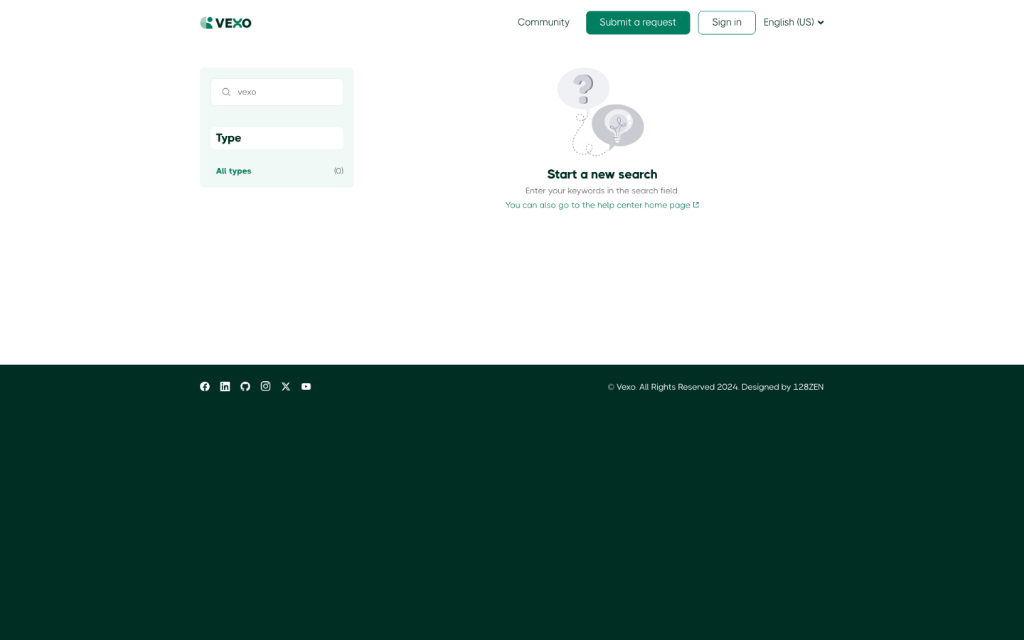Click the Type section heading
This screenshot has width=1024, height=640.
(x=229, y=138)
